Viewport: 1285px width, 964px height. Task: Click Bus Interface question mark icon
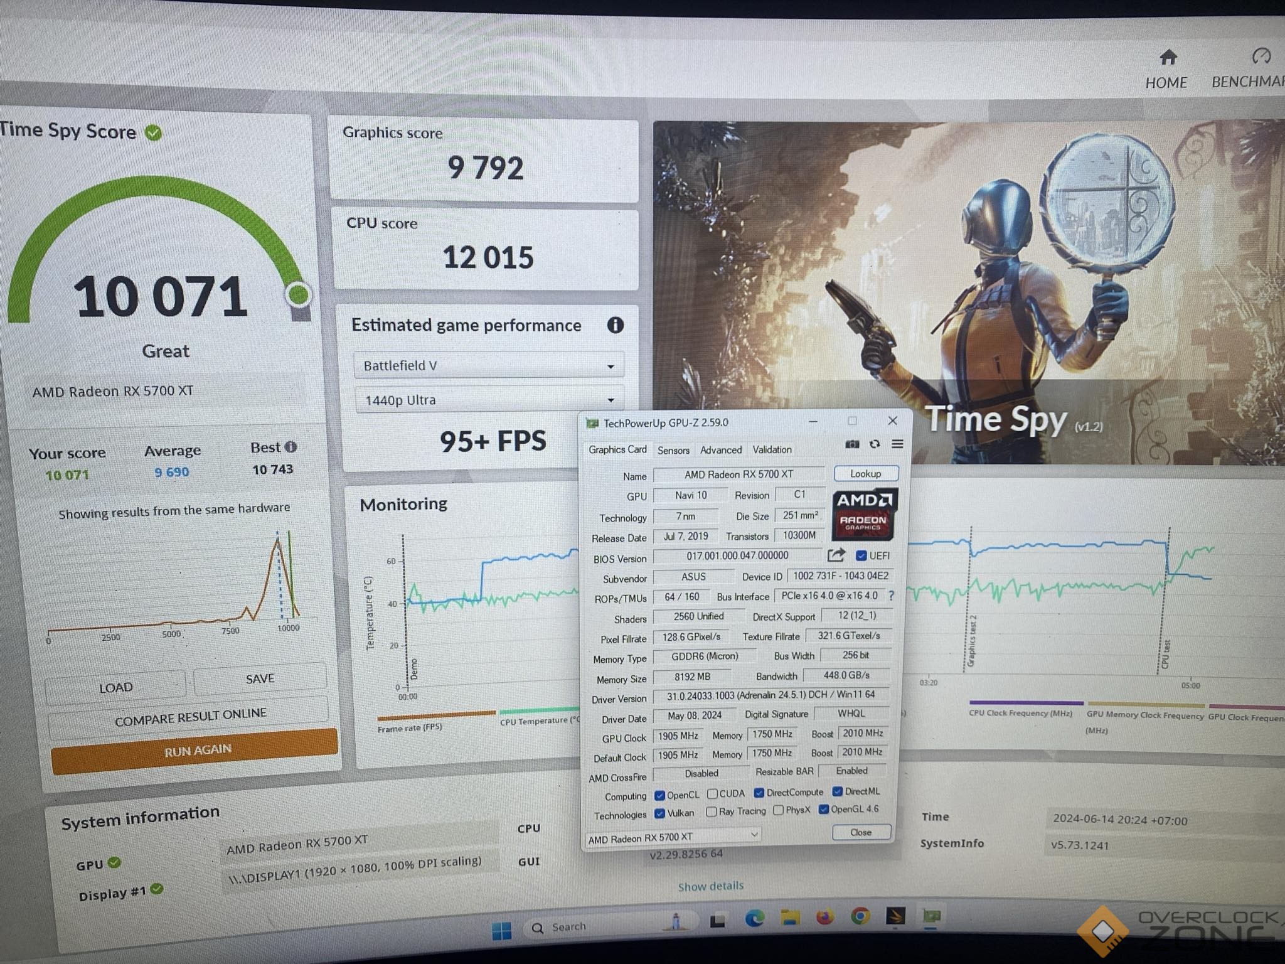pos(891,595)
